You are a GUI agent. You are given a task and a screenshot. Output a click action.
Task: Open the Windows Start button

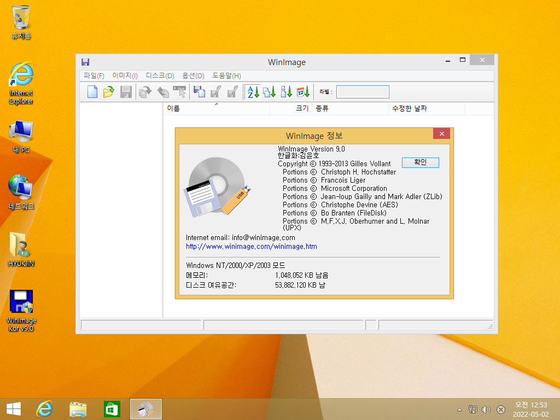14,409
